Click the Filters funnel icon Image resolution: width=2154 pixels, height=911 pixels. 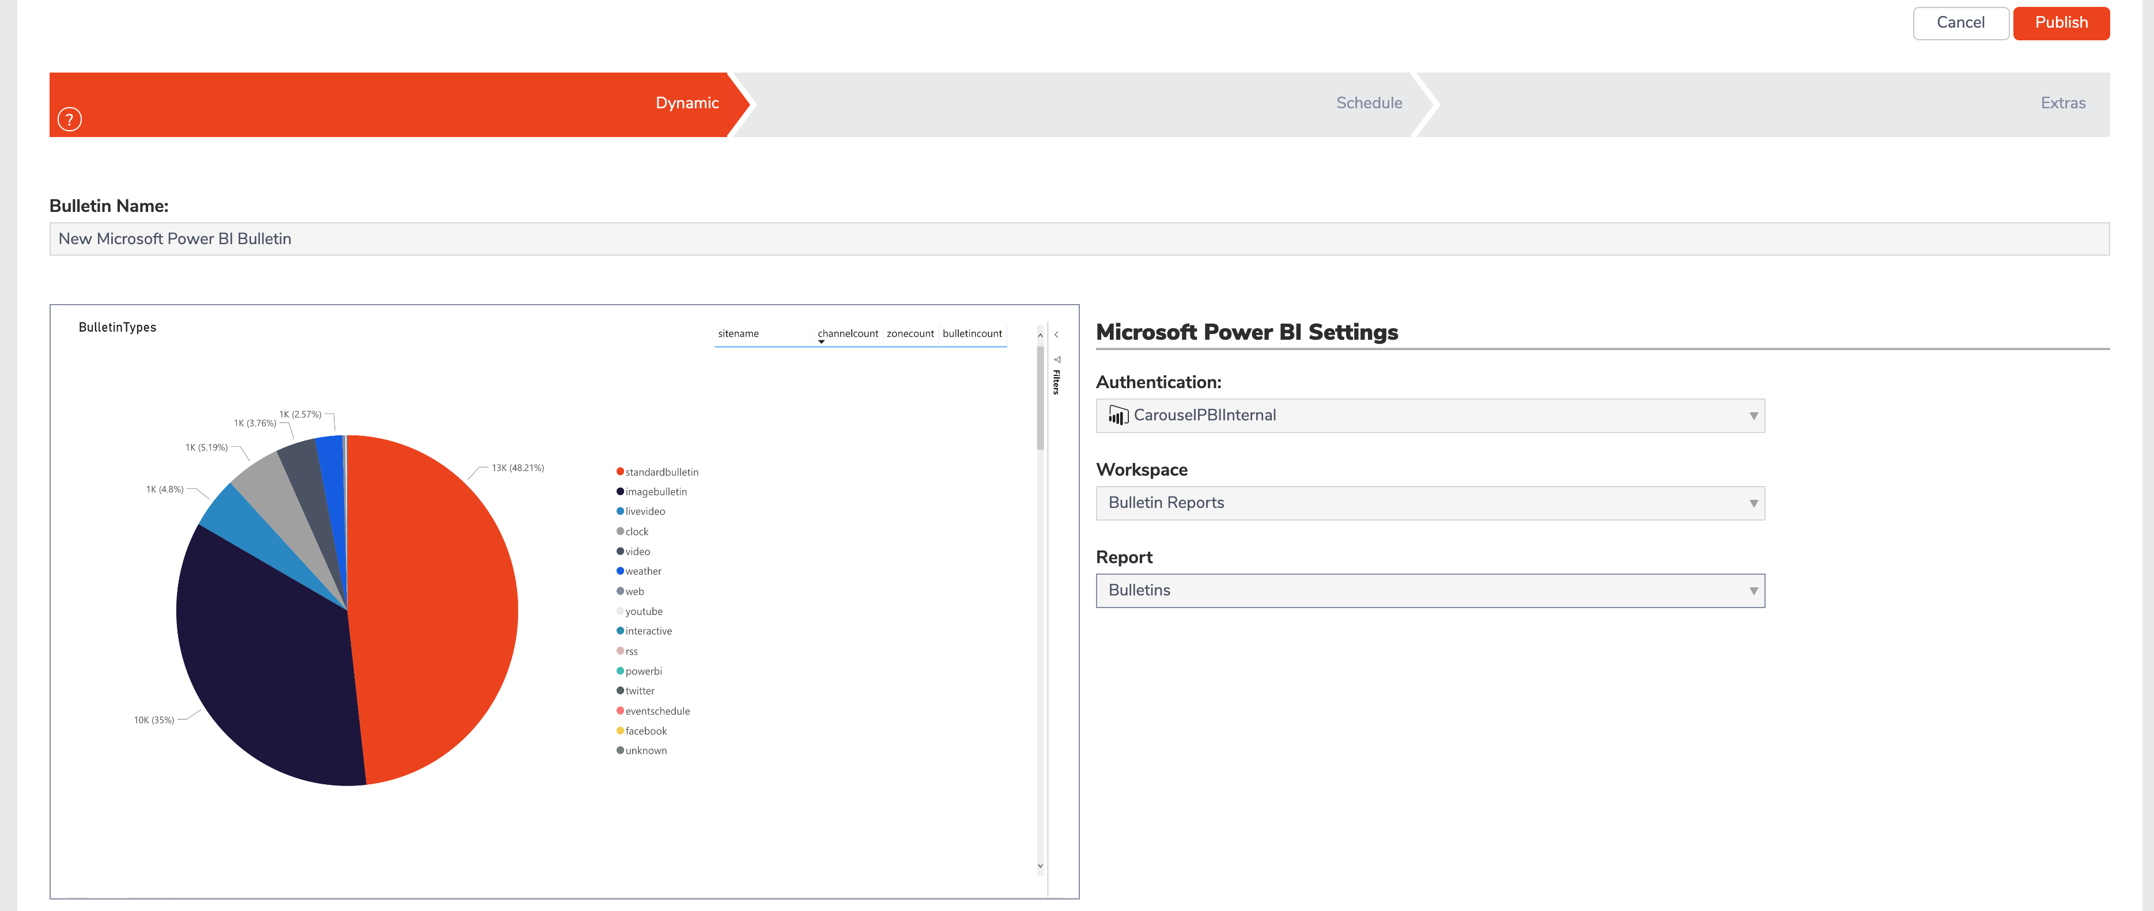coord(1058,359)
